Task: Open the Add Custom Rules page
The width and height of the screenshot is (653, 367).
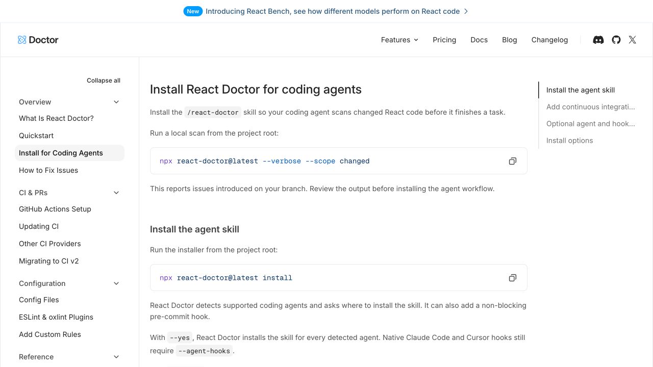Action: 69,334
